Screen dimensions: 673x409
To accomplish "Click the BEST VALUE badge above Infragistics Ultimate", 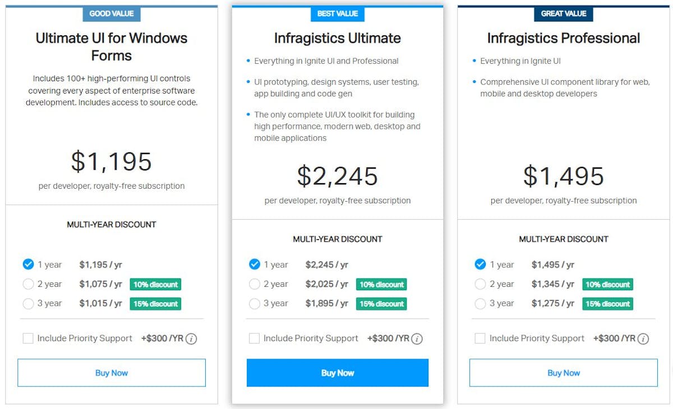I will (338, 14).
